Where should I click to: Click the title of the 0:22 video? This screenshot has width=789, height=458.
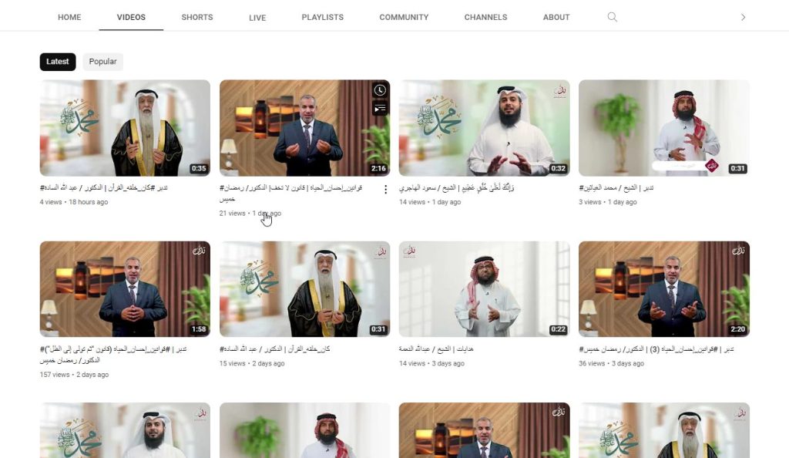coord(436,349)
